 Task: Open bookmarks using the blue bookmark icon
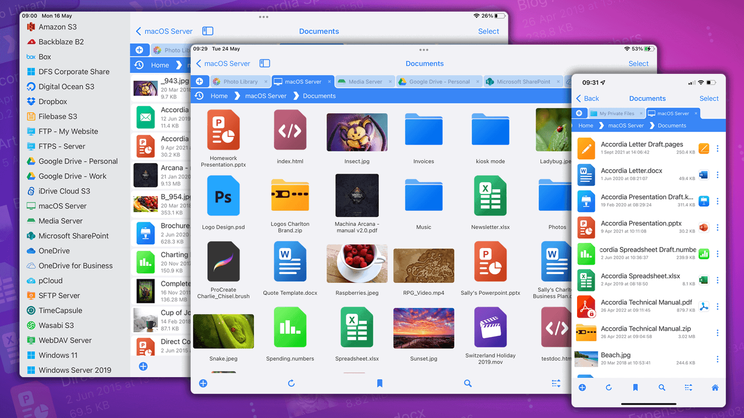pyautogui.click(x=379, y=383)
